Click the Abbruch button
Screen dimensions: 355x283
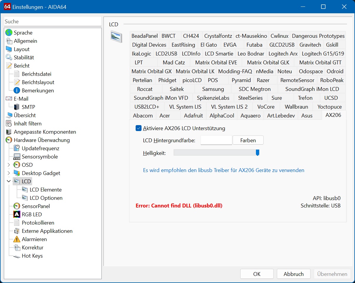[x=294, y=274]
